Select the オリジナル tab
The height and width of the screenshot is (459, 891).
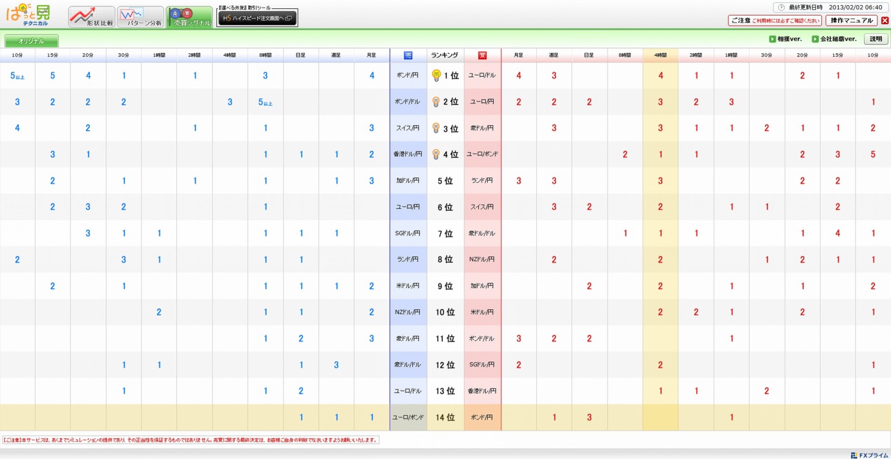32,41
